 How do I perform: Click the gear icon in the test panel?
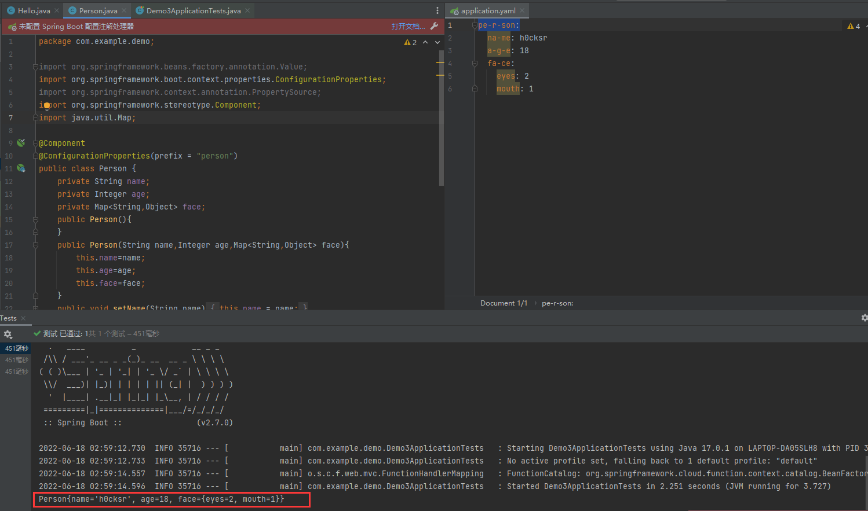pos(8,334)
